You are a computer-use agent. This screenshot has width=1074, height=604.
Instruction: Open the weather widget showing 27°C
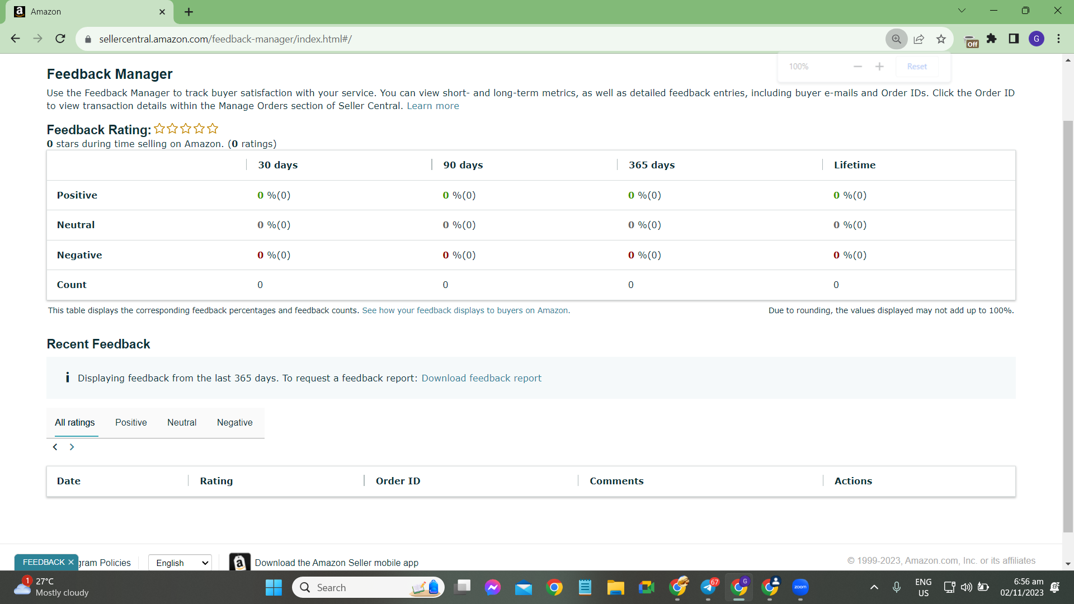point(51,587)
